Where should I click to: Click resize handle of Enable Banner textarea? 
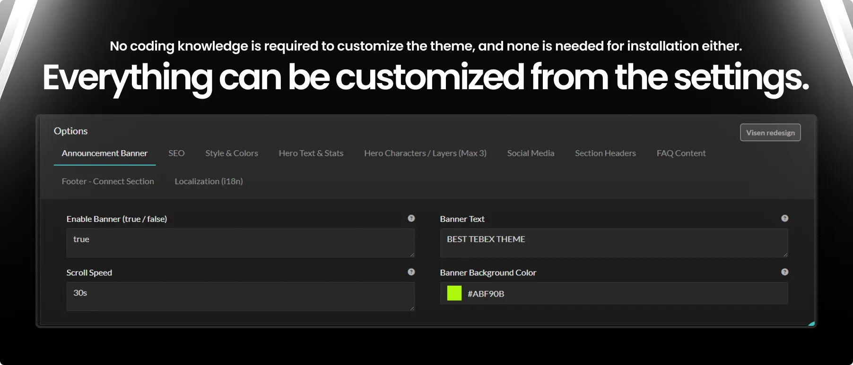(x=412, y=255)
